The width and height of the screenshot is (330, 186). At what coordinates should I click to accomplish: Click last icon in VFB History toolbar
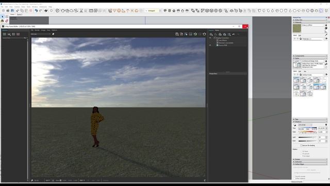(18, 34)
